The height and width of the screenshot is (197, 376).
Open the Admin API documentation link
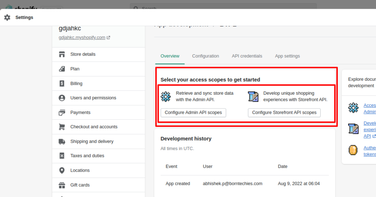tap(369, 109)
